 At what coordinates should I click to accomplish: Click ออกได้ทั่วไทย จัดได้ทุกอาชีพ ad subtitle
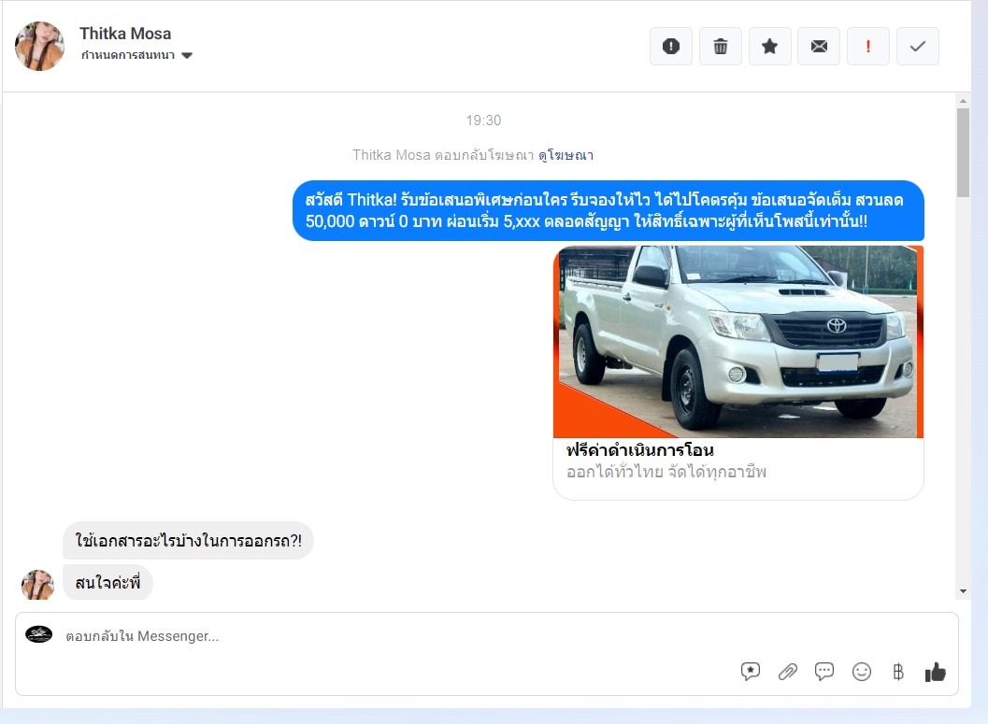(666, 472)
